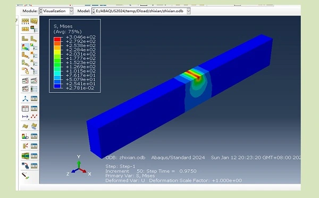Expand the Model zhixian.odb dropdown arrow
319x198 pixels.
189,11
